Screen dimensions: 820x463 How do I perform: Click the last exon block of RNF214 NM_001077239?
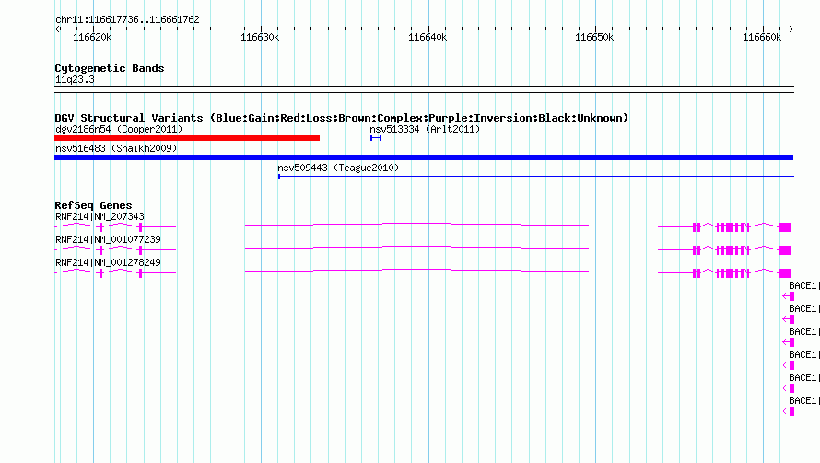pyautogui.click(x=785, y=250)
